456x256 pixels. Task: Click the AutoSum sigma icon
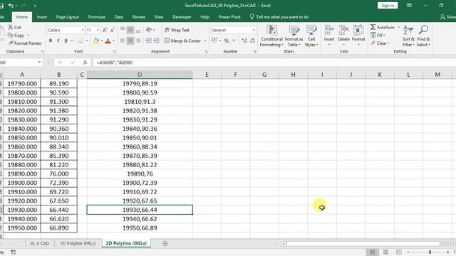(x=373, y=27)
